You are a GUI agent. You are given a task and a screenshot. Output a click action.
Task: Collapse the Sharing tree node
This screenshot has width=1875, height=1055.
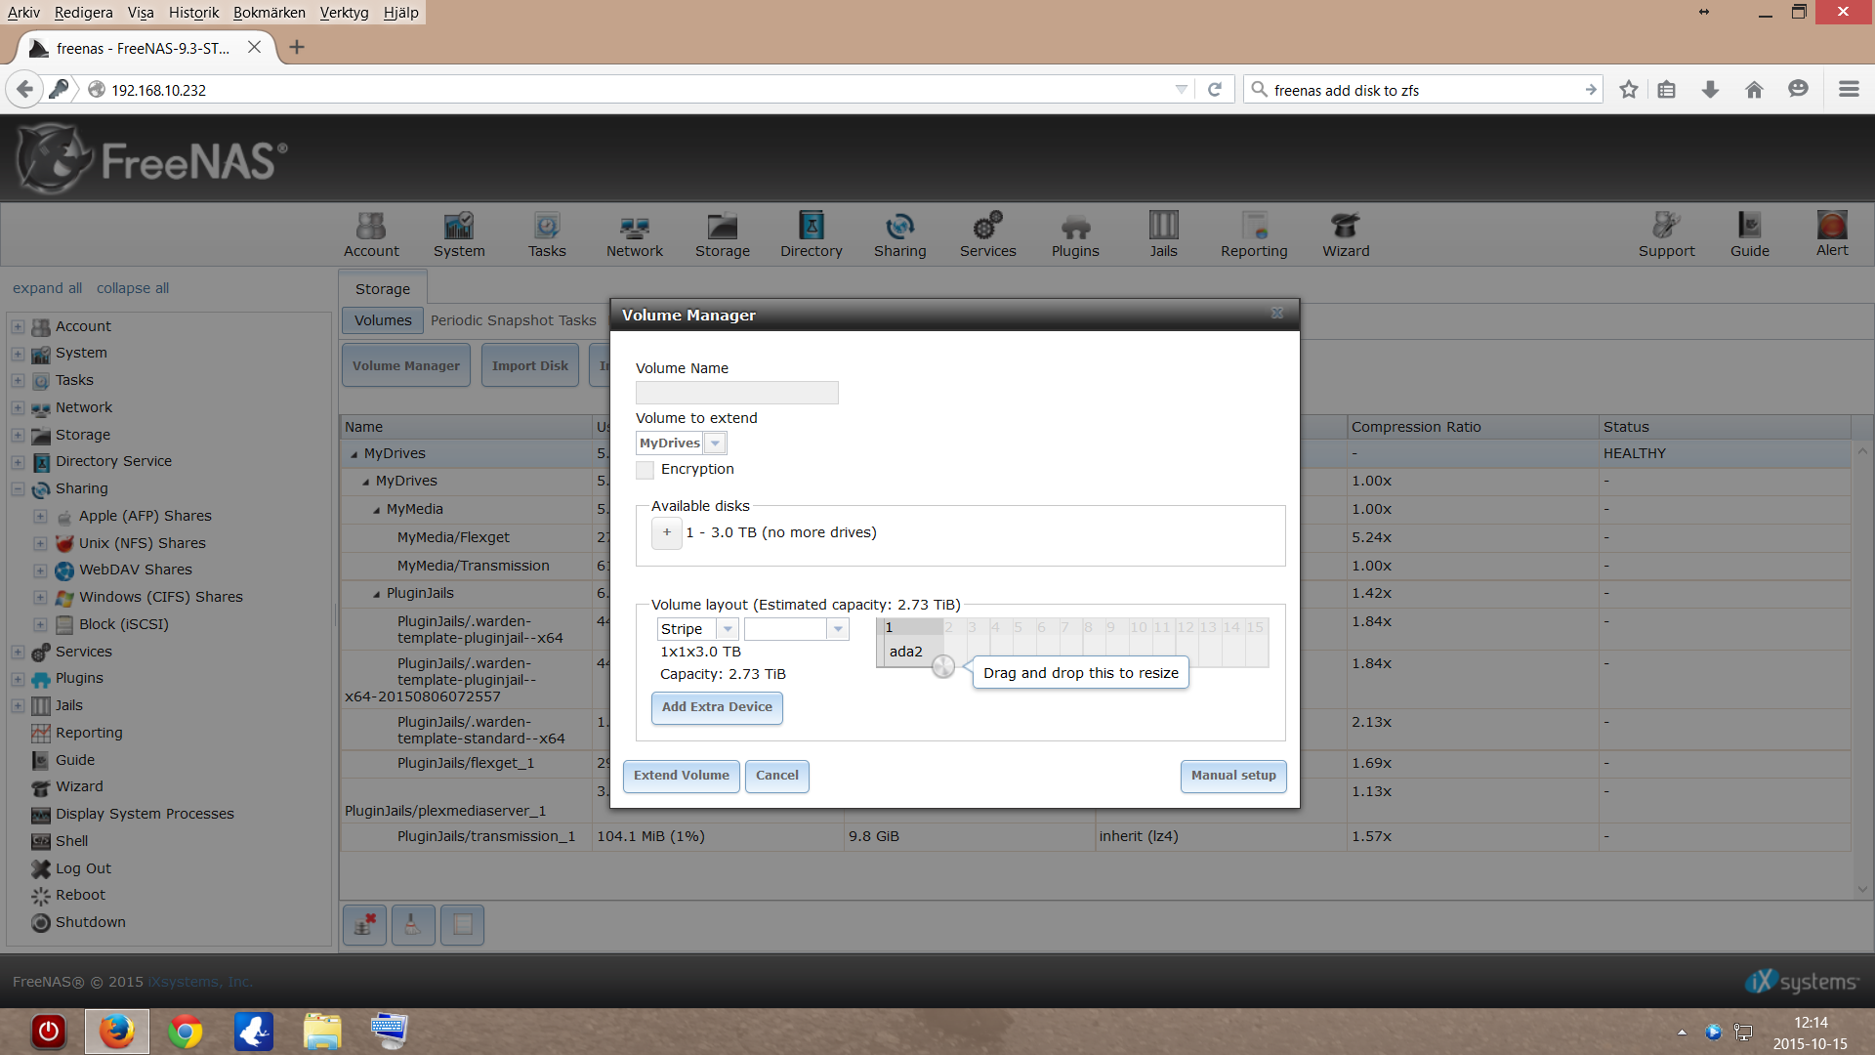click(x=18, y=488)
